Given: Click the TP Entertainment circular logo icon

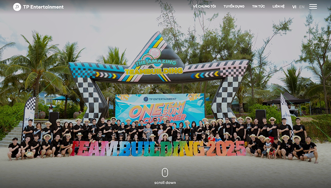Looking at the screenshot, I should coord(17,7).
